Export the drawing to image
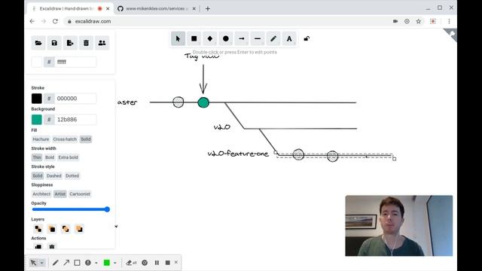Image resolution: width=482 pixels, height=271 pixels. pos(70,43)
